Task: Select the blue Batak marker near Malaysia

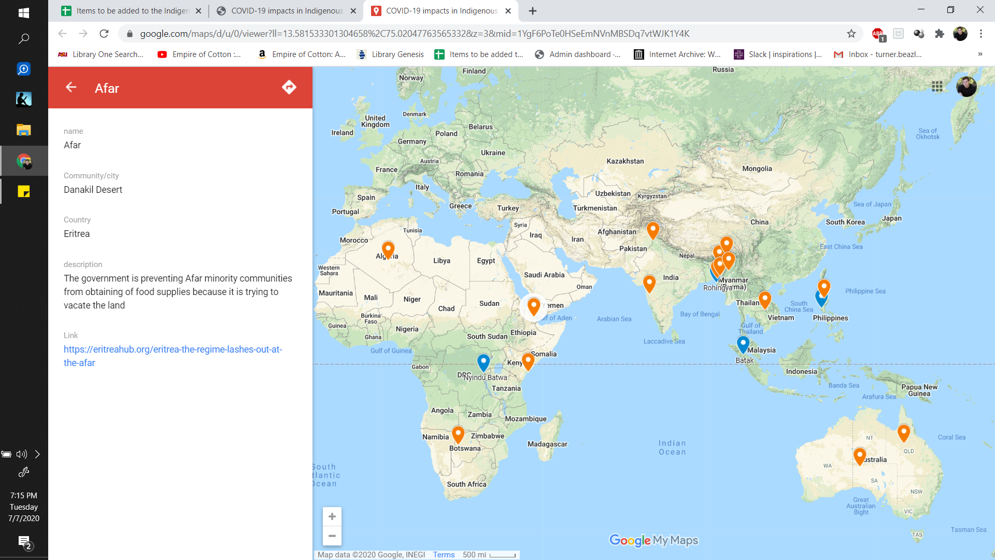Action: click(x=743, y=343)
